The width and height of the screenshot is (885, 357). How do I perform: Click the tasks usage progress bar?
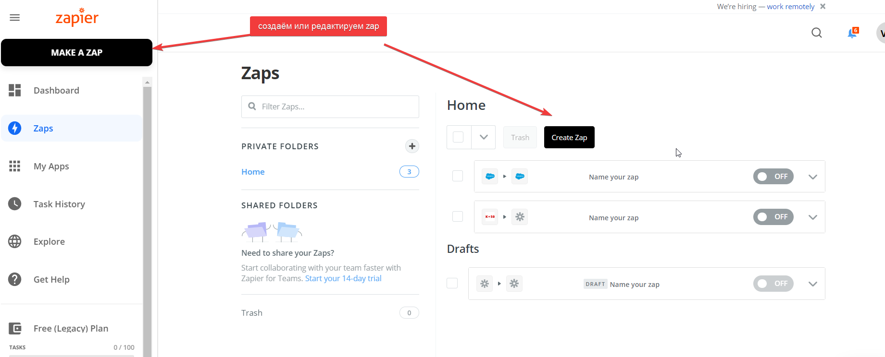[72, 356]
